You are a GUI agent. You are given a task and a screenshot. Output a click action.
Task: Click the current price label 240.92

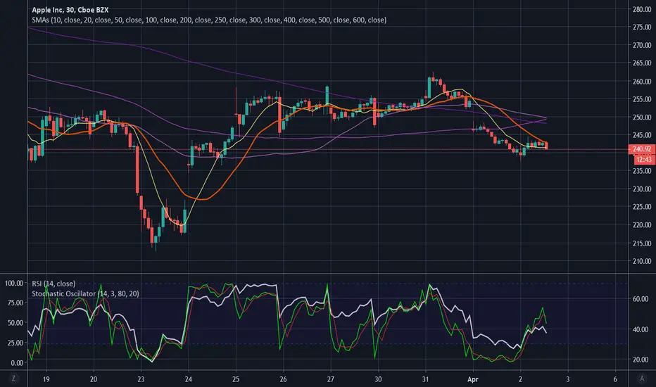[x=641, y=149]
